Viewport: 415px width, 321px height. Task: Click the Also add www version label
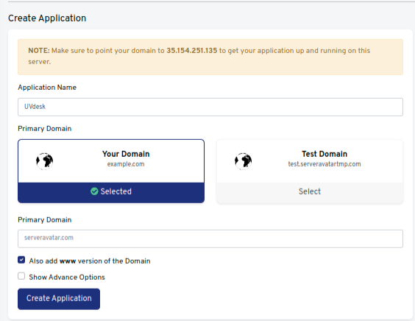tap(90, 261)
